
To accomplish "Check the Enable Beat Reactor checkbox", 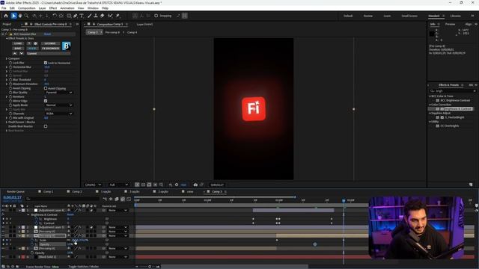I will tap(46, 126).
